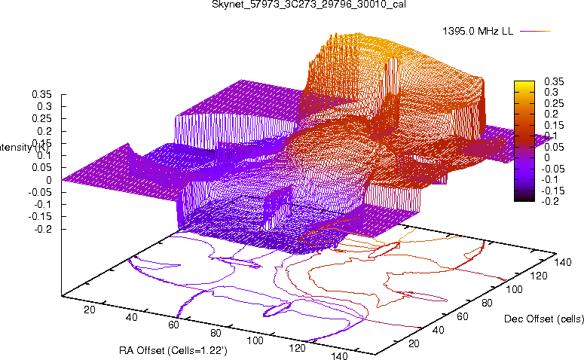
Task: Click the 140 tick on the Dec Offset axis
Action: pos(563,262)
